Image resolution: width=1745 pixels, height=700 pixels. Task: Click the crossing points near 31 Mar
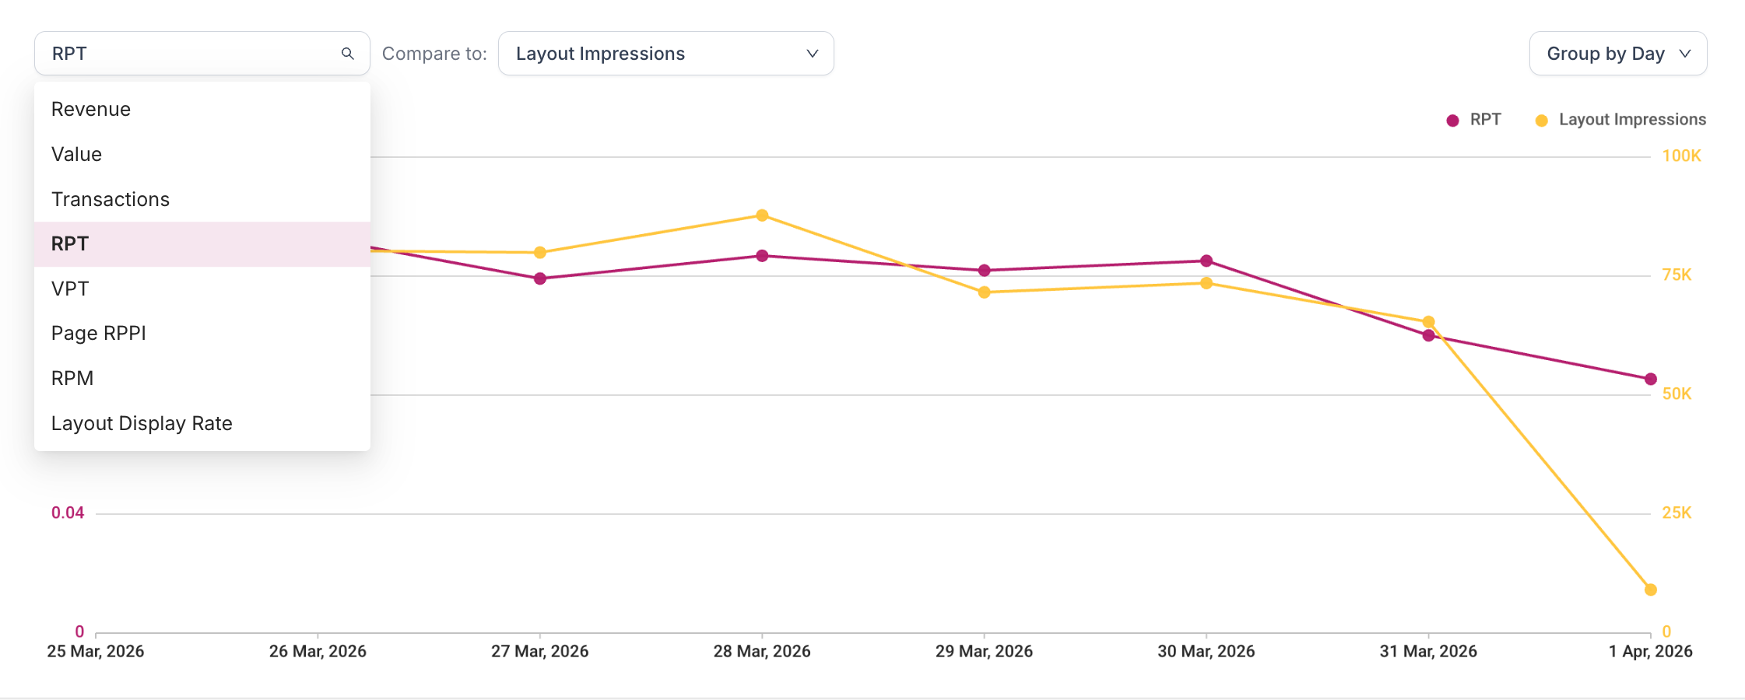[x=1429, y=327]
